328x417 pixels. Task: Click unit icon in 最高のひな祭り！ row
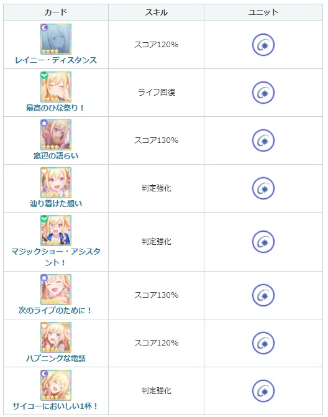(x=263, y=93)
